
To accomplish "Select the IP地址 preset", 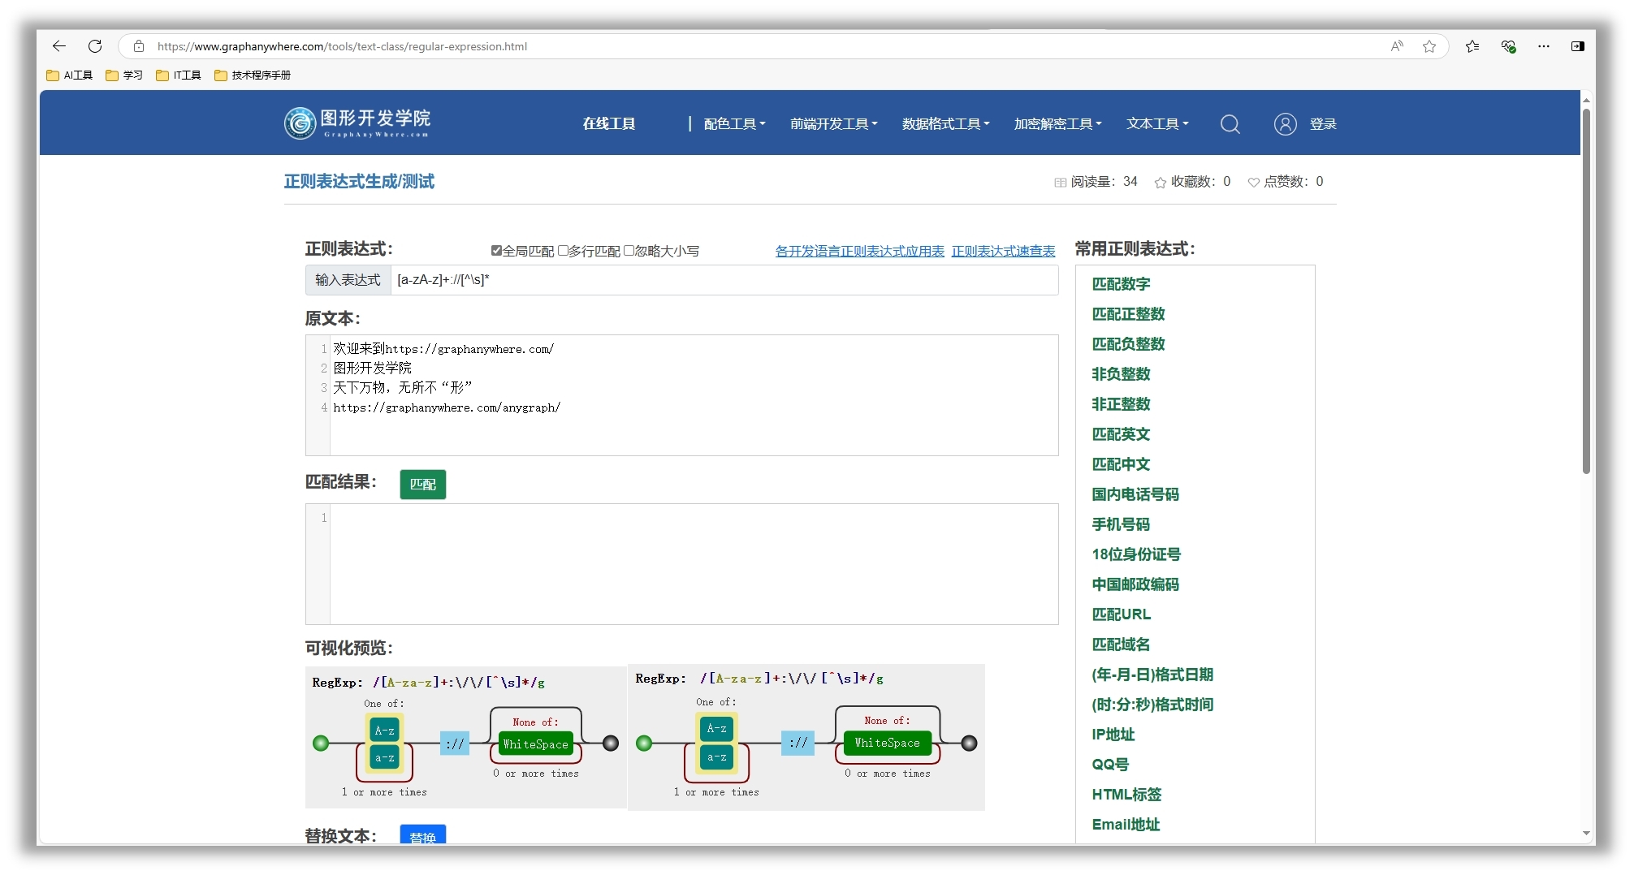I will [1113, 735].
